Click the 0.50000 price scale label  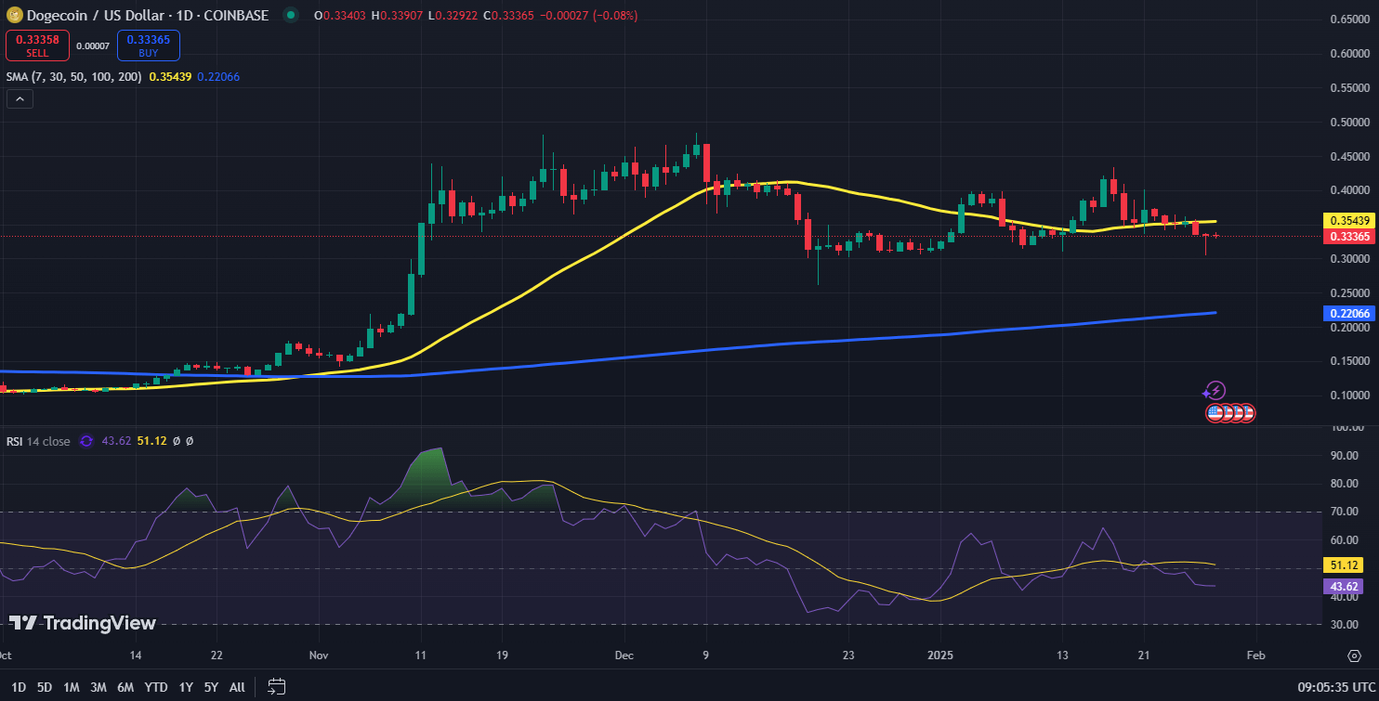point(1350,122)
